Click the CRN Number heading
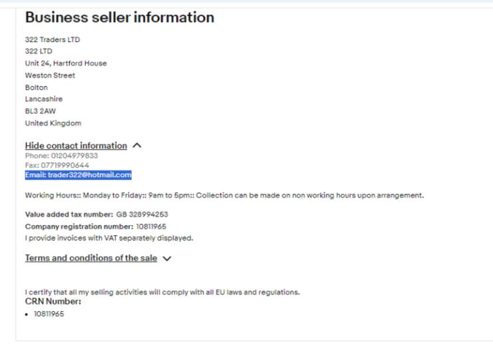 [x=53, y=302]
